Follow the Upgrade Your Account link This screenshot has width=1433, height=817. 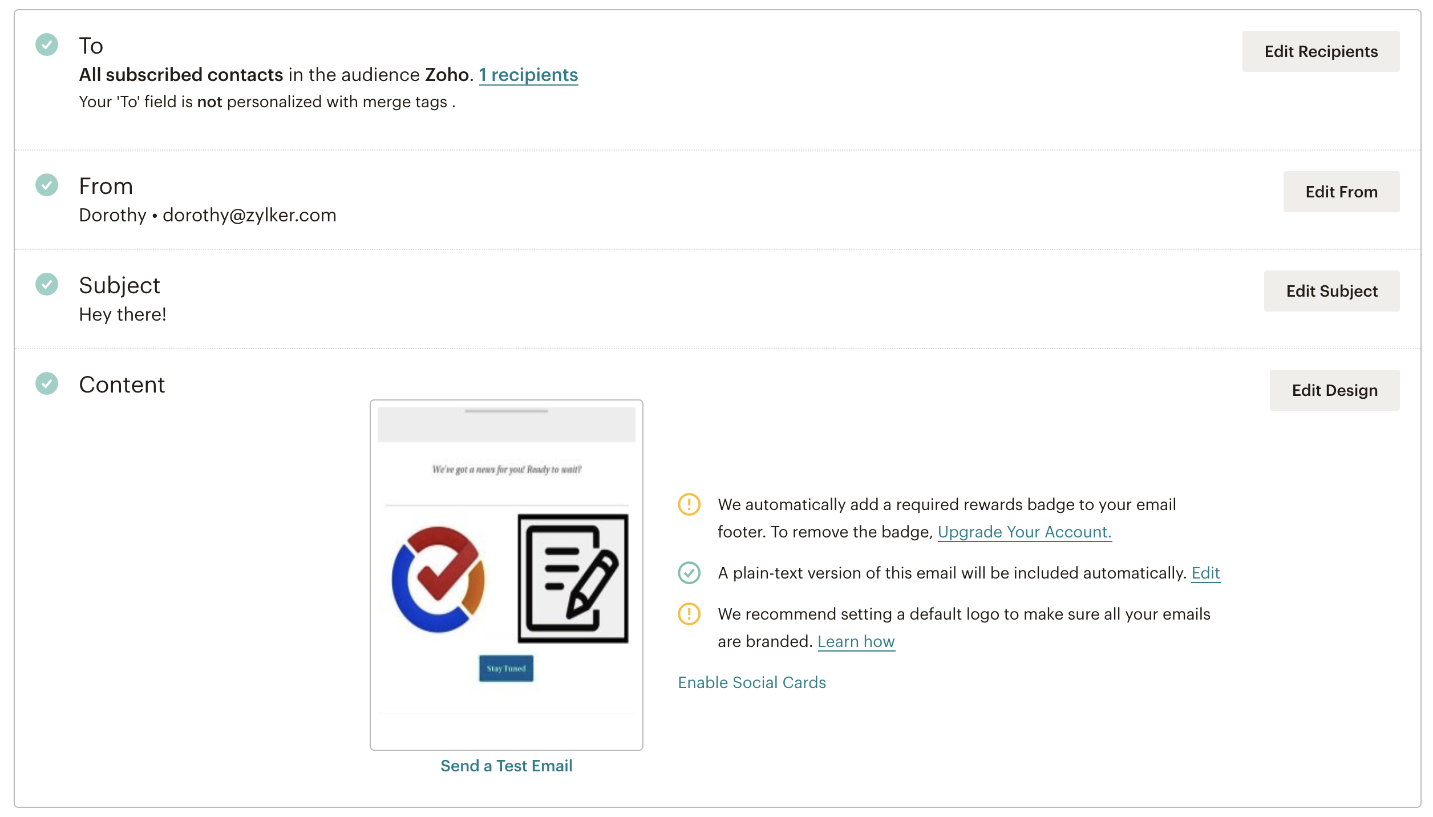coord(1025,532)
